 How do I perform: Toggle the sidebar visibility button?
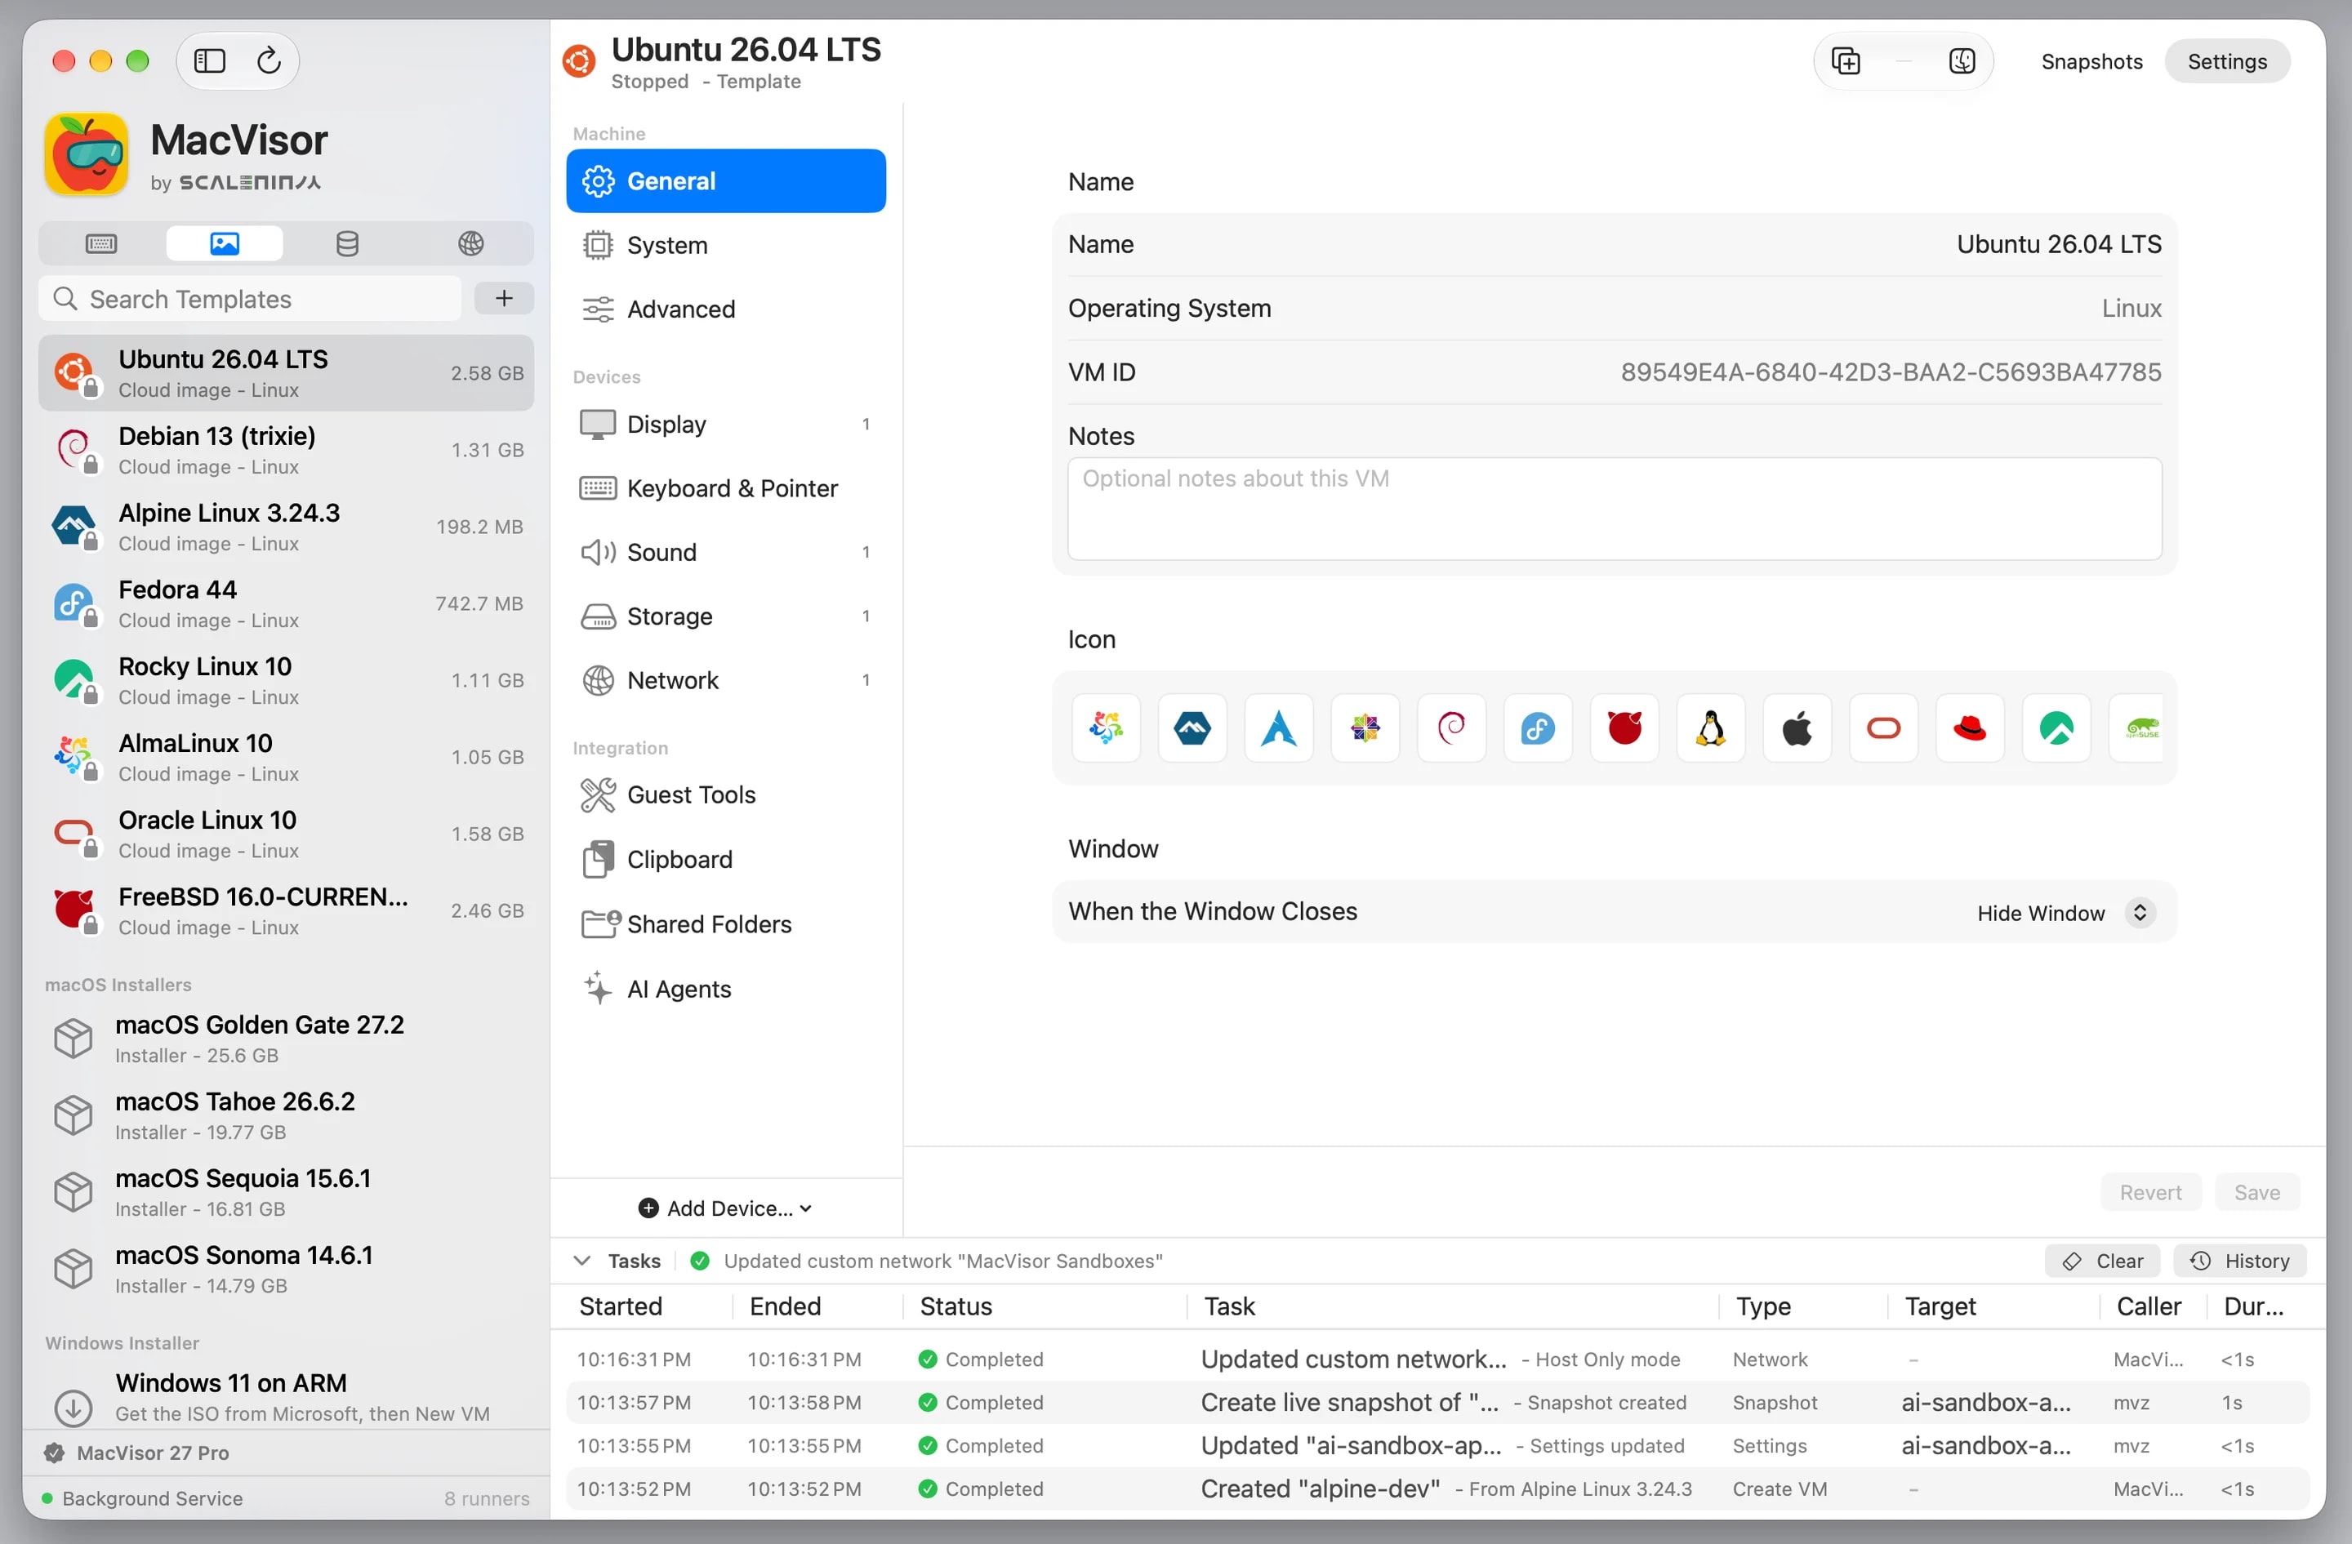210,61
